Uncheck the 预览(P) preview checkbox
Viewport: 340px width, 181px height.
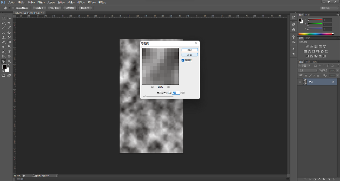tap(183, 60)
